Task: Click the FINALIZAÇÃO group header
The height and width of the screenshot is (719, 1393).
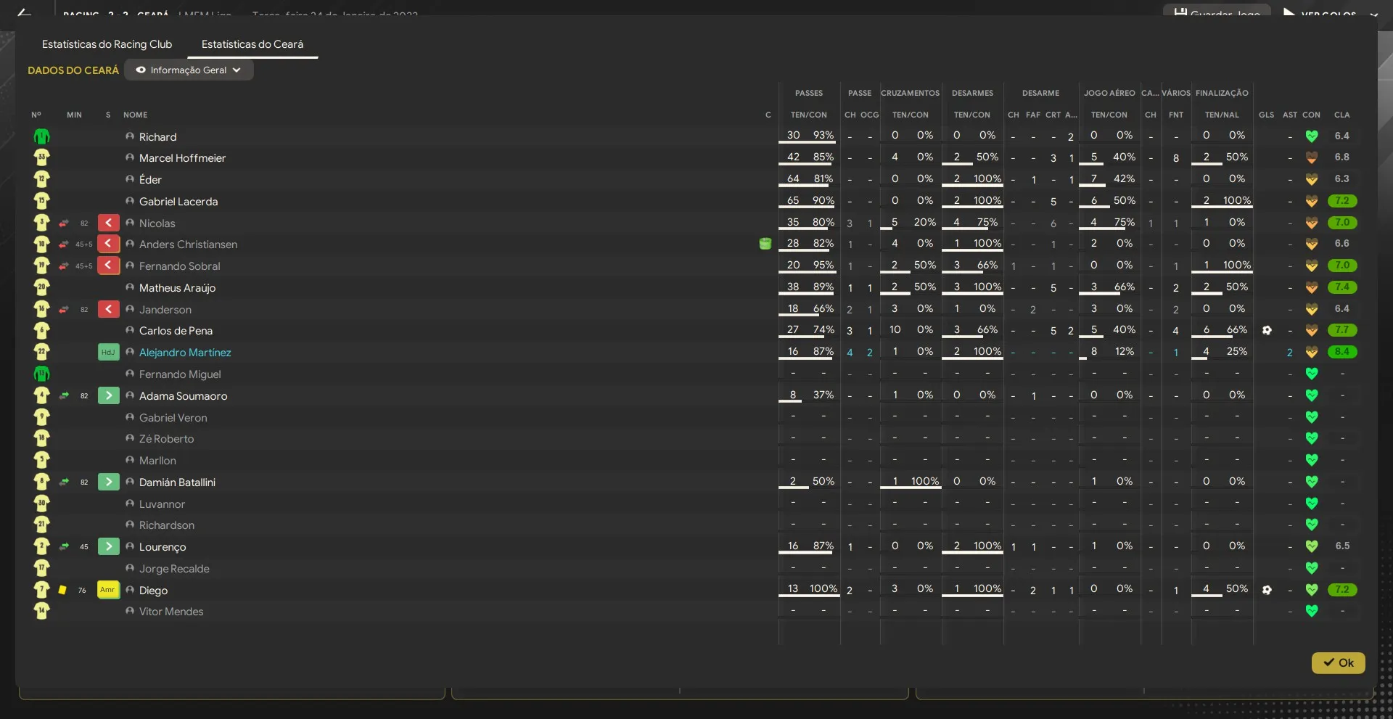Action: 1222,93
